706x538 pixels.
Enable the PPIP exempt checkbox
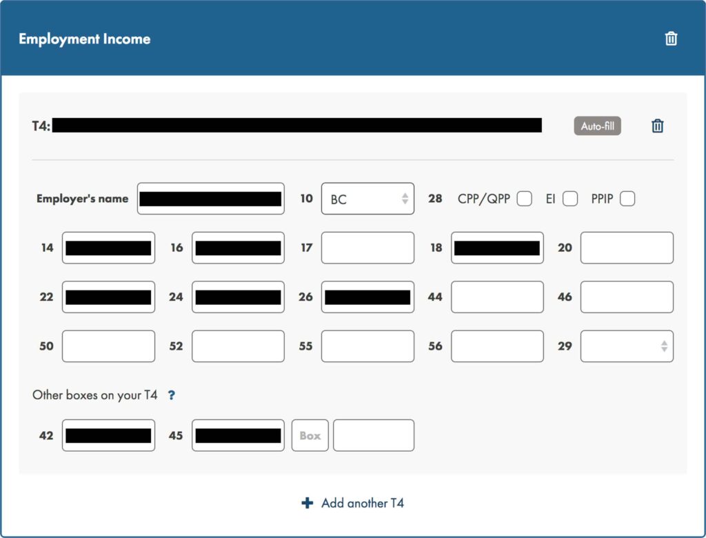tap(627, 199)
